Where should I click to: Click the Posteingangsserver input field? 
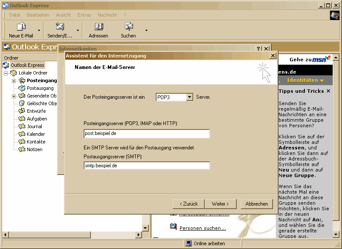(x=147, y=134)
